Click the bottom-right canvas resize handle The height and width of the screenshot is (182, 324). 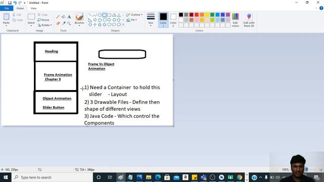click(x=173, y=126)
